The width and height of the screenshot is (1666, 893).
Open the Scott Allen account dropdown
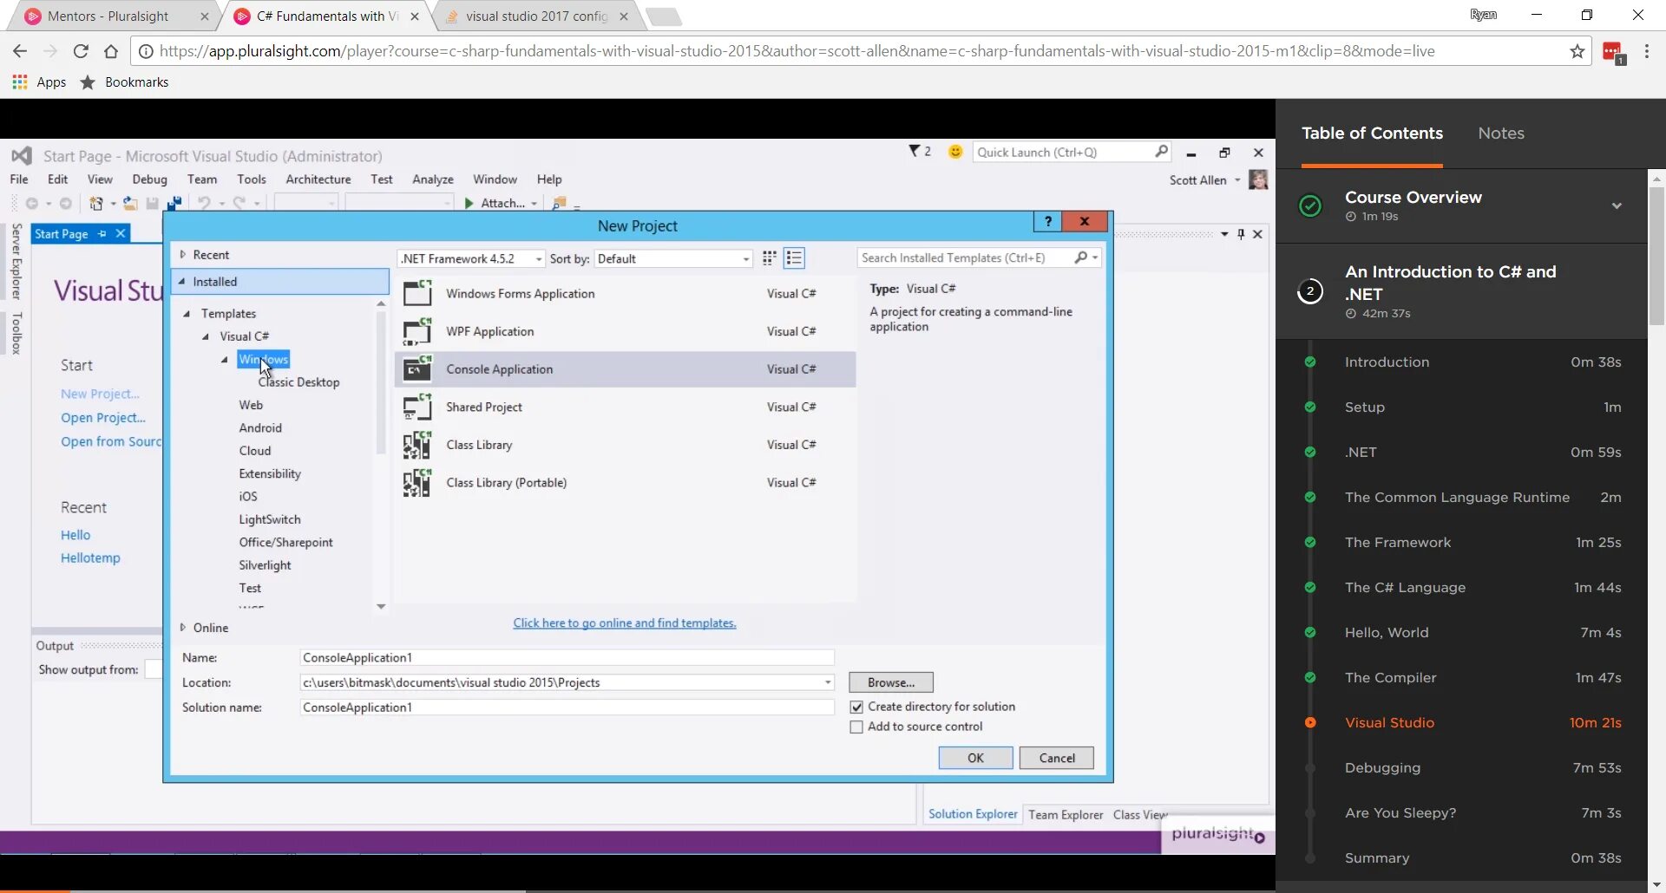tap(1237, 180)
